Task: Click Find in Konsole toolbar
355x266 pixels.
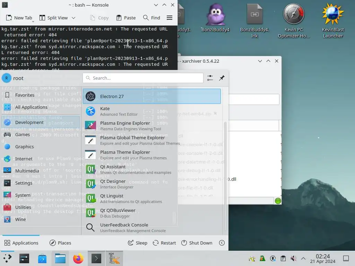Action: coord(152,18)
